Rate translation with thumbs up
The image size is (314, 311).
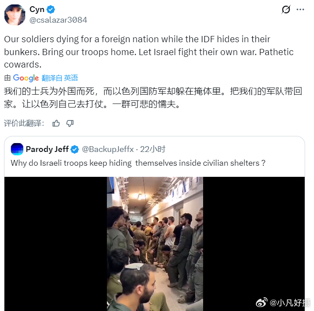point(56,123)
